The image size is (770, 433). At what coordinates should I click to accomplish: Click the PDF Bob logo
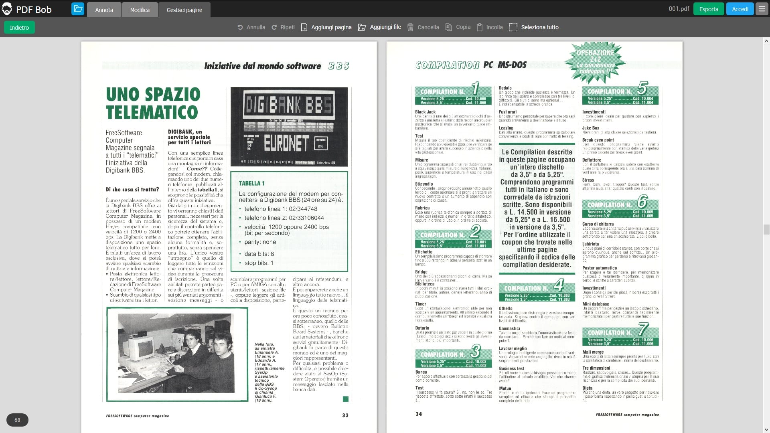click(7, 9)
